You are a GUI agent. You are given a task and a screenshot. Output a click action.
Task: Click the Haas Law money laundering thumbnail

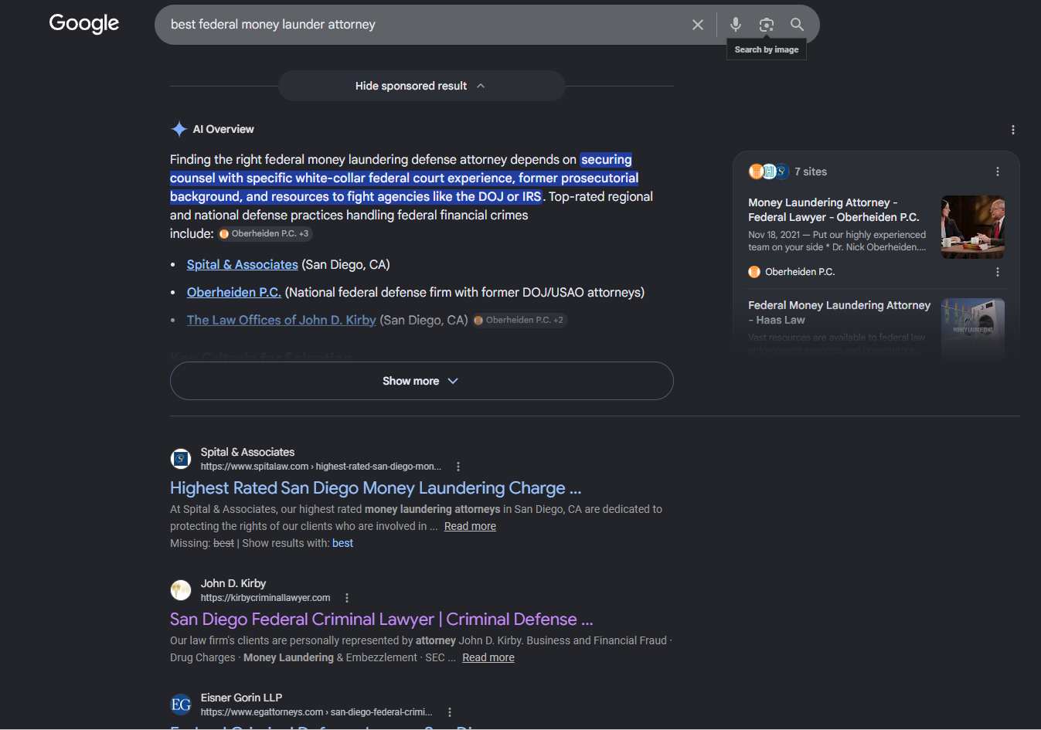coord(972,329)
